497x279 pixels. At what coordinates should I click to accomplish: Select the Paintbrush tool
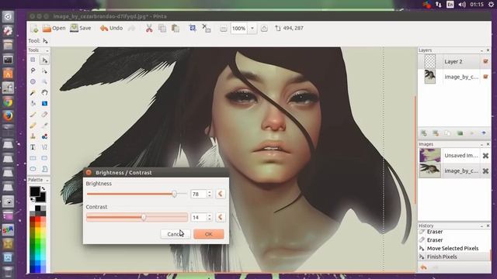33,115
